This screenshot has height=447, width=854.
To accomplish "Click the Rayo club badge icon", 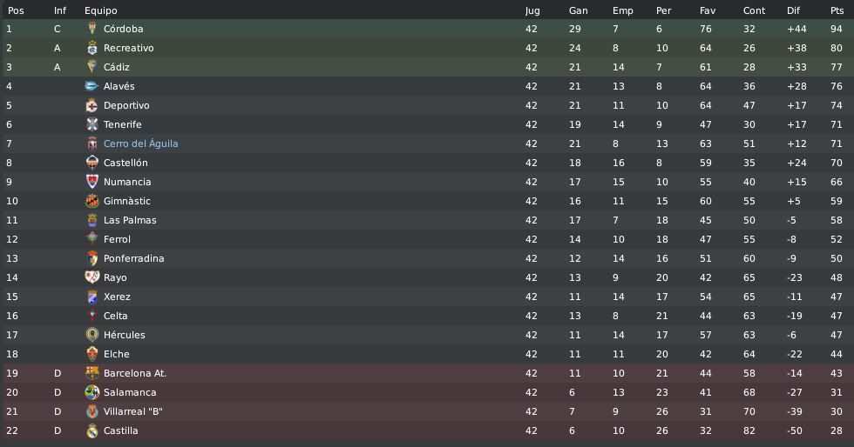I will click(x=92, y=277).
